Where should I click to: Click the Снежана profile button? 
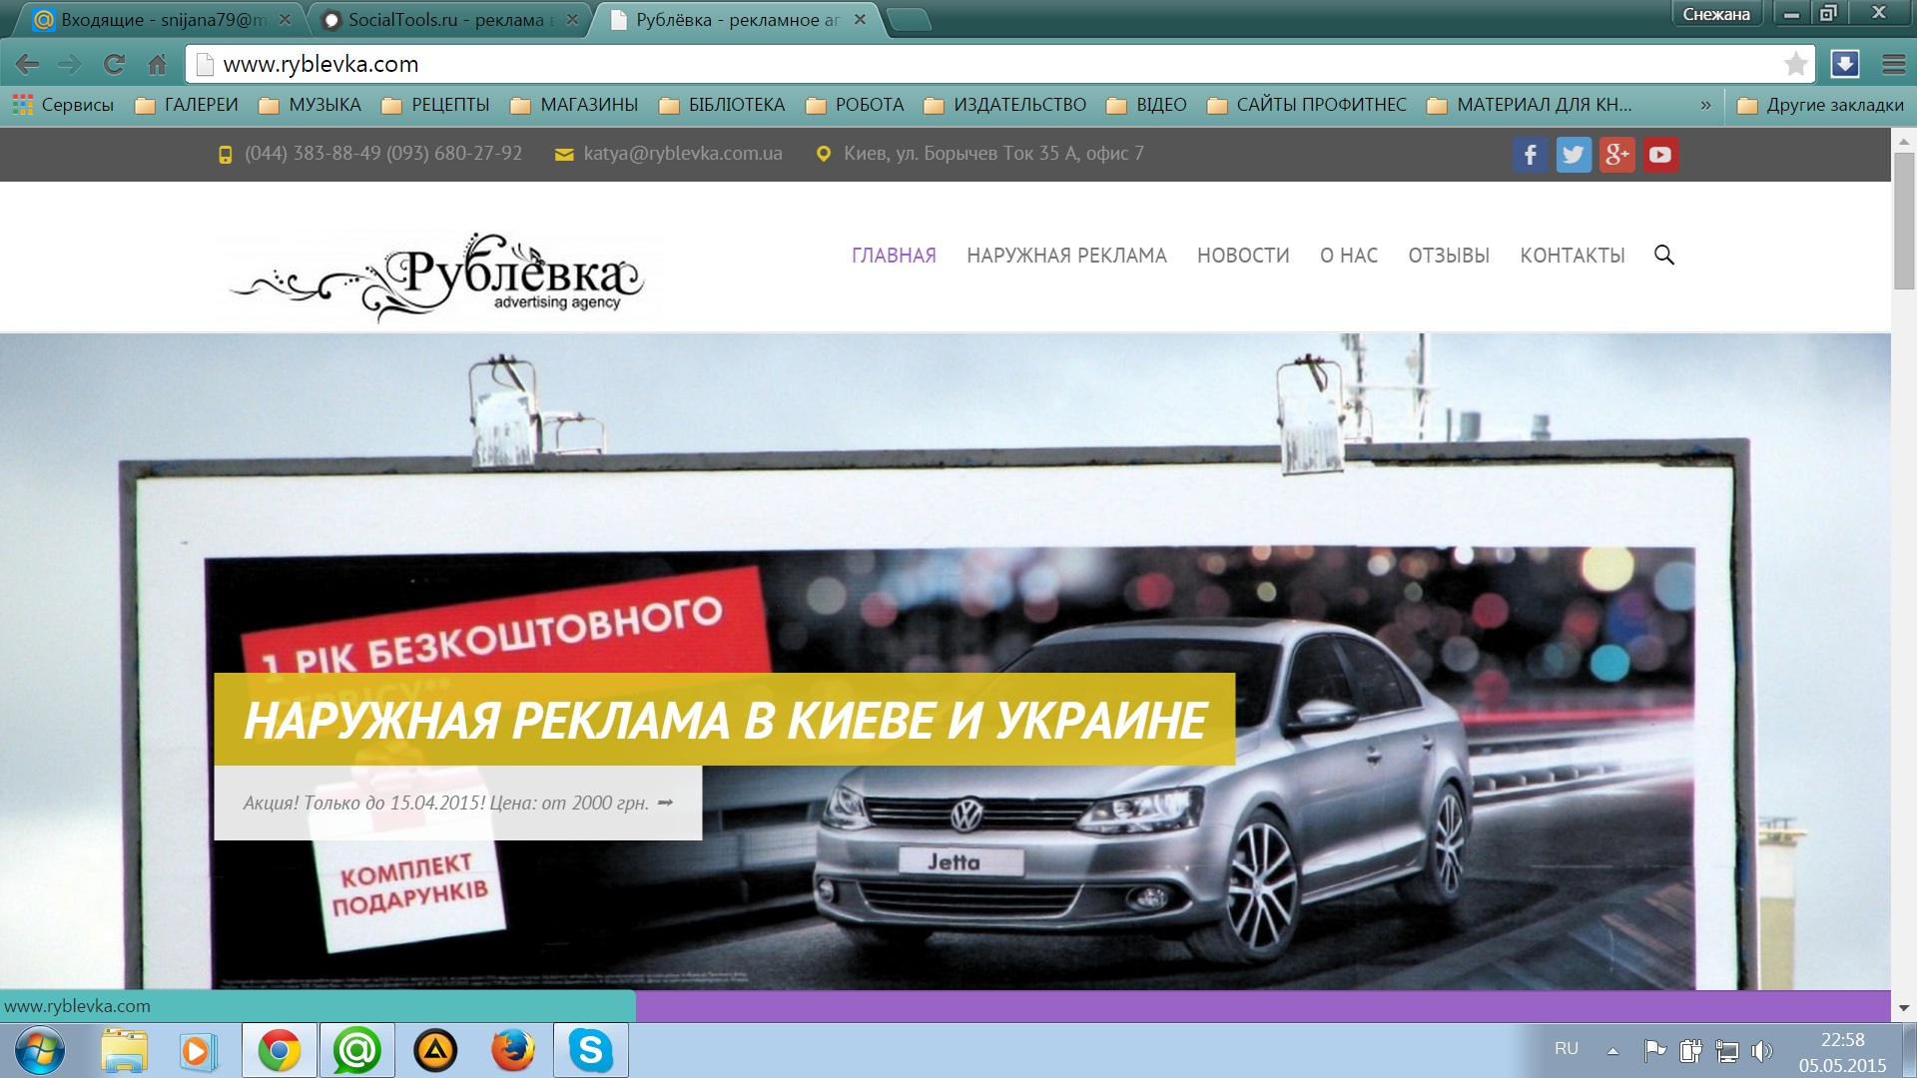click(1716, 14)
